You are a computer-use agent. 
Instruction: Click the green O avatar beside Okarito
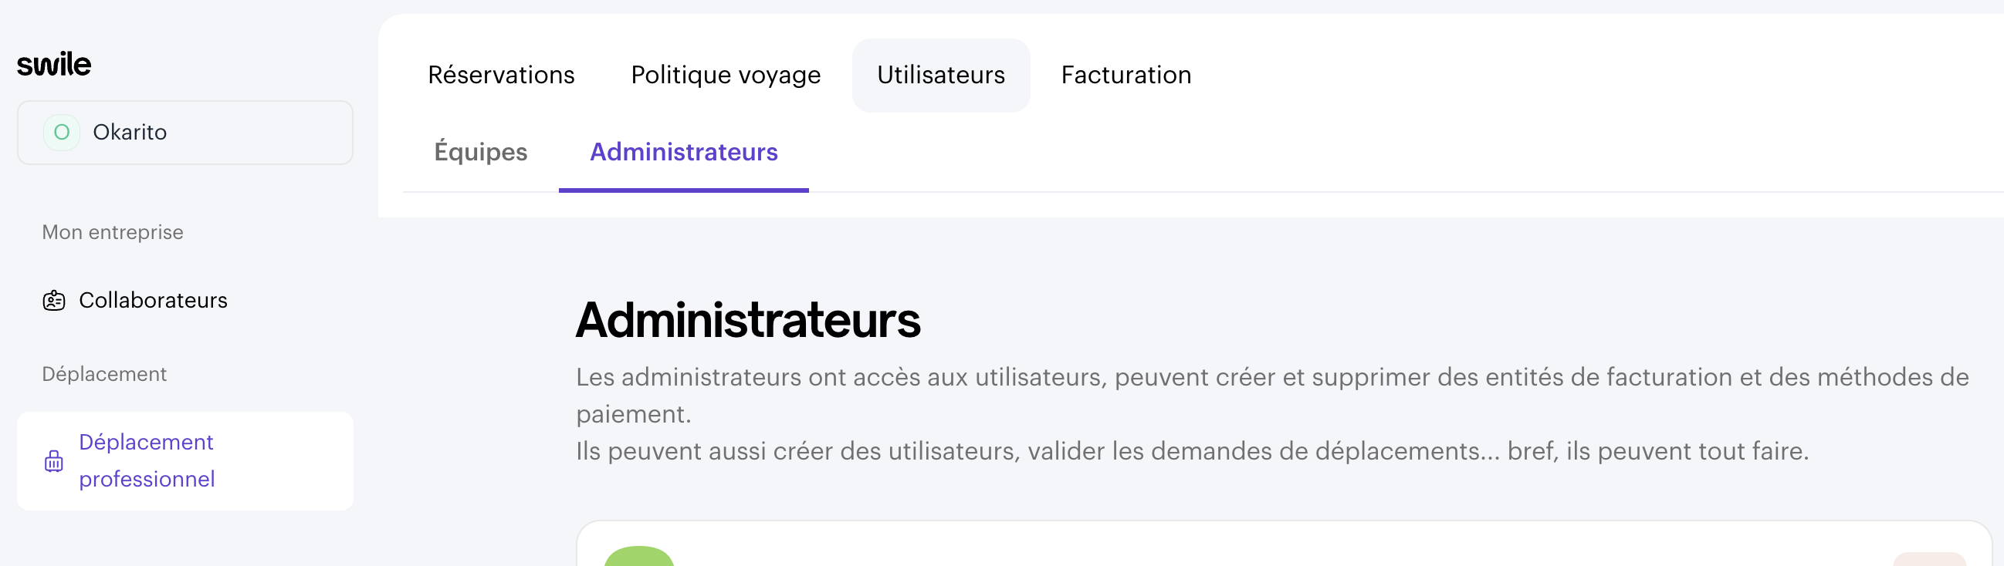[62, 132]
